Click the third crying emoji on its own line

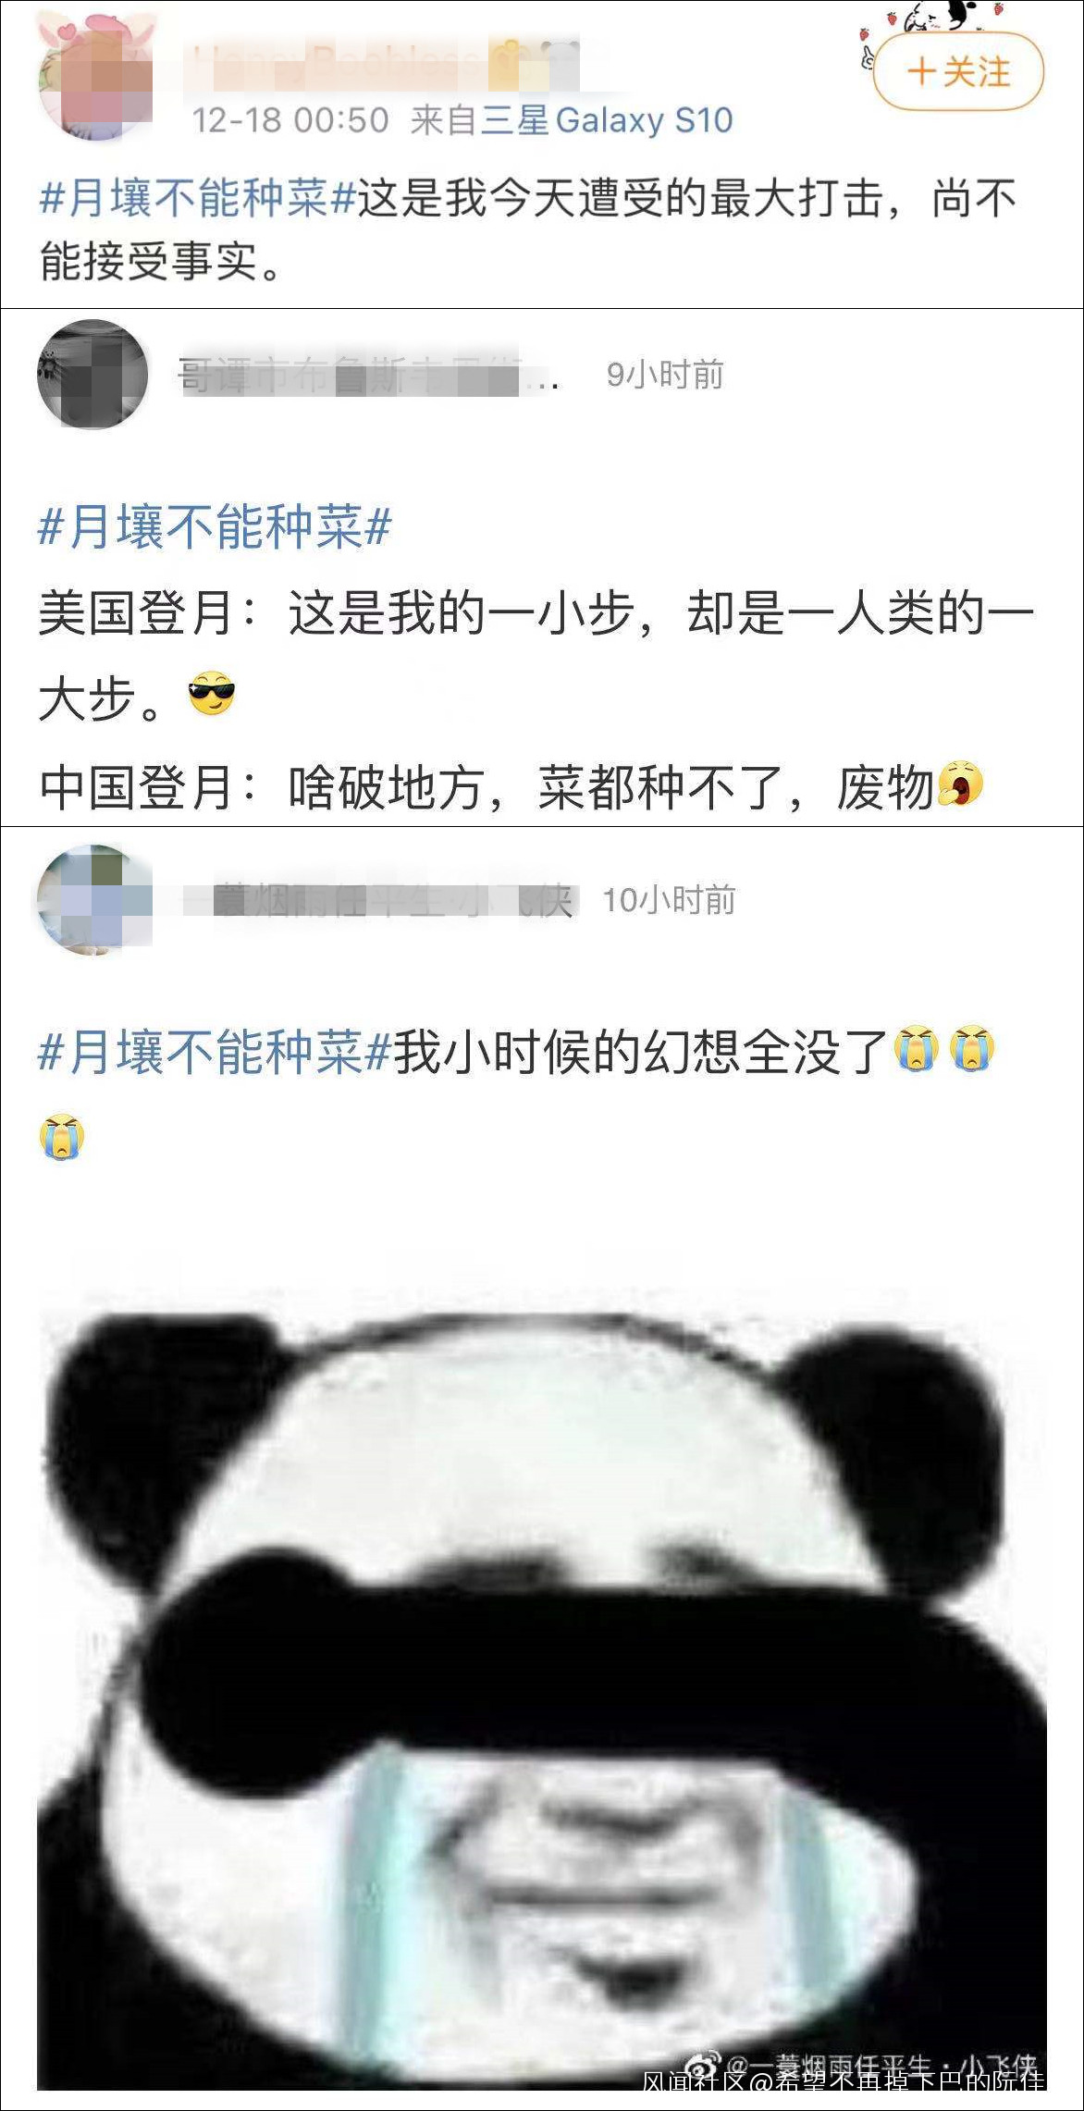[62, 1137]
